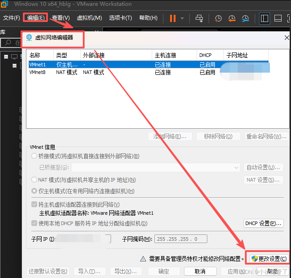Click 更改设置(C) with shield icon
This screenshot has height=278, width=291.
[269, 258]
